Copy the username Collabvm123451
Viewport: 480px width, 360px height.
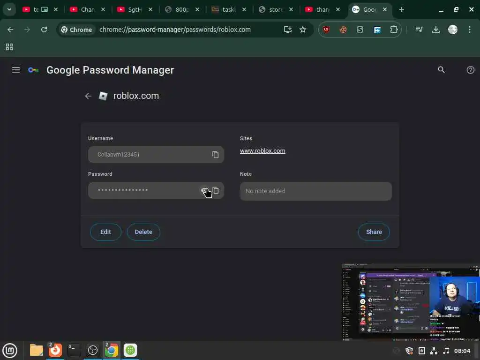216,155
